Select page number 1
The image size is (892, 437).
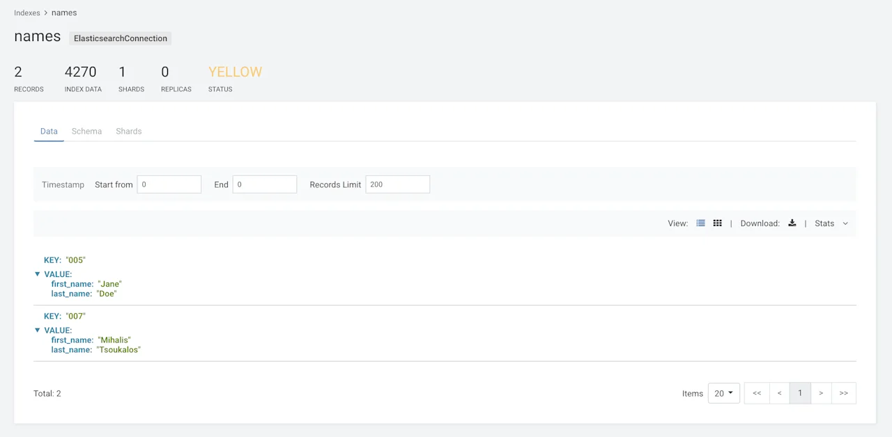[x=800, y=393]
